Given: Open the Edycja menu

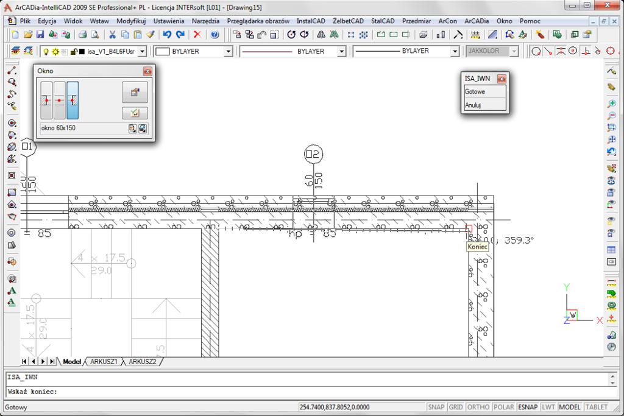Looking at the screenshot, I should click(47, 21).
